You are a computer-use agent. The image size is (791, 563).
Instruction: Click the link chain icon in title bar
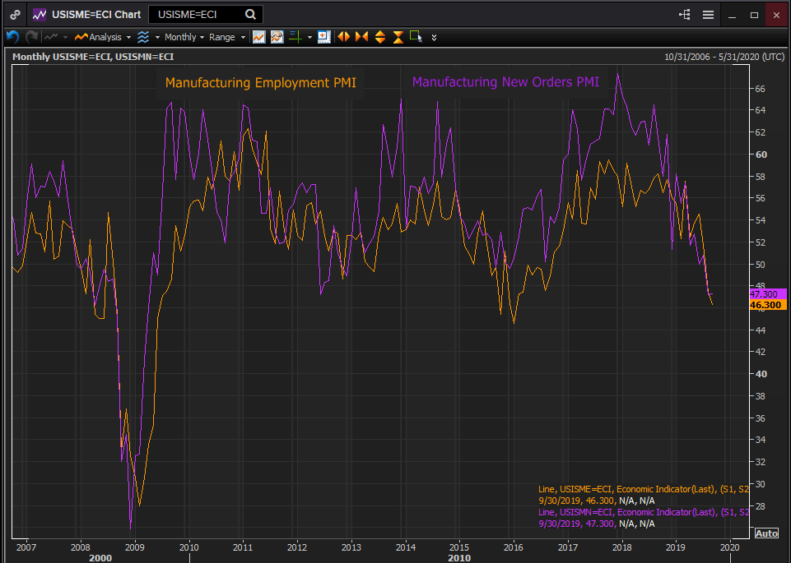(x=15, y=14)
